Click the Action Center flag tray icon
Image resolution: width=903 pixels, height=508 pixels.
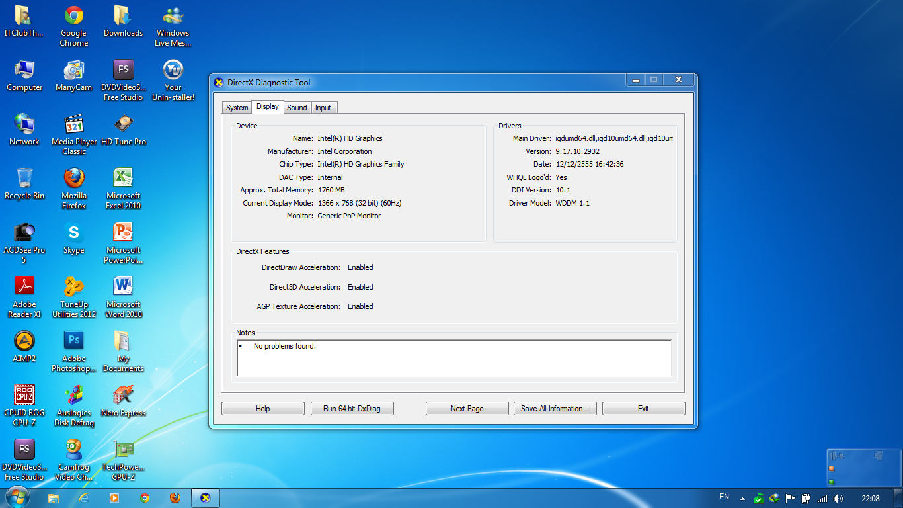point(790,499)
